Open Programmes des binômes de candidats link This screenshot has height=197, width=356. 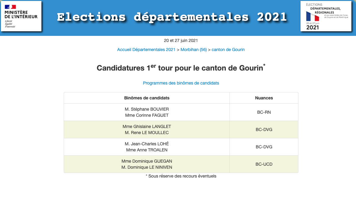pyautogui.click(x=181, y=83)
